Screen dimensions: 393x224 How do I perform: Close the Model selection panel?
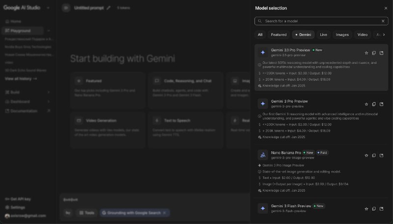(386, 8)
